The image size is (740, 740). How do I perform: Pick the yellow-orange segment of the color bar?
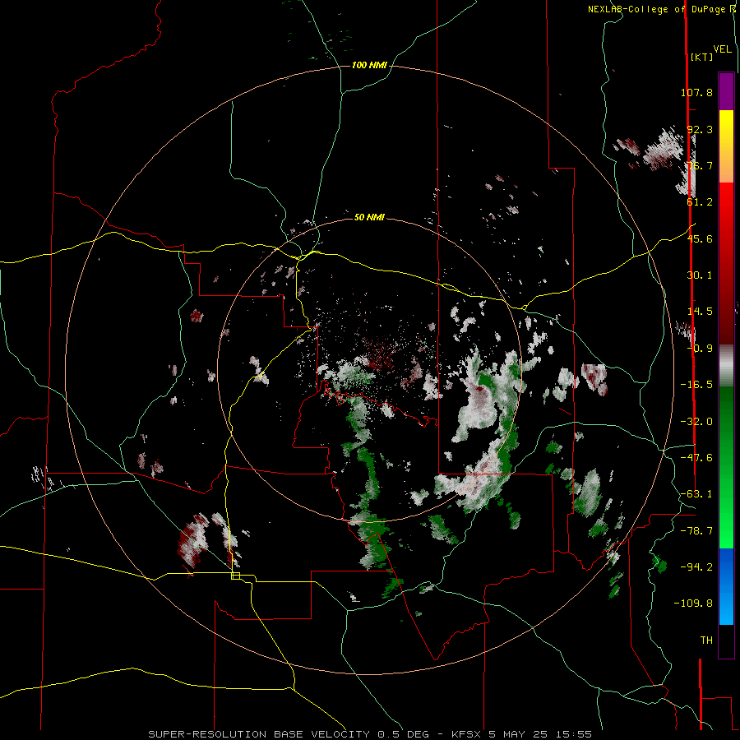(x=726, y=146)
